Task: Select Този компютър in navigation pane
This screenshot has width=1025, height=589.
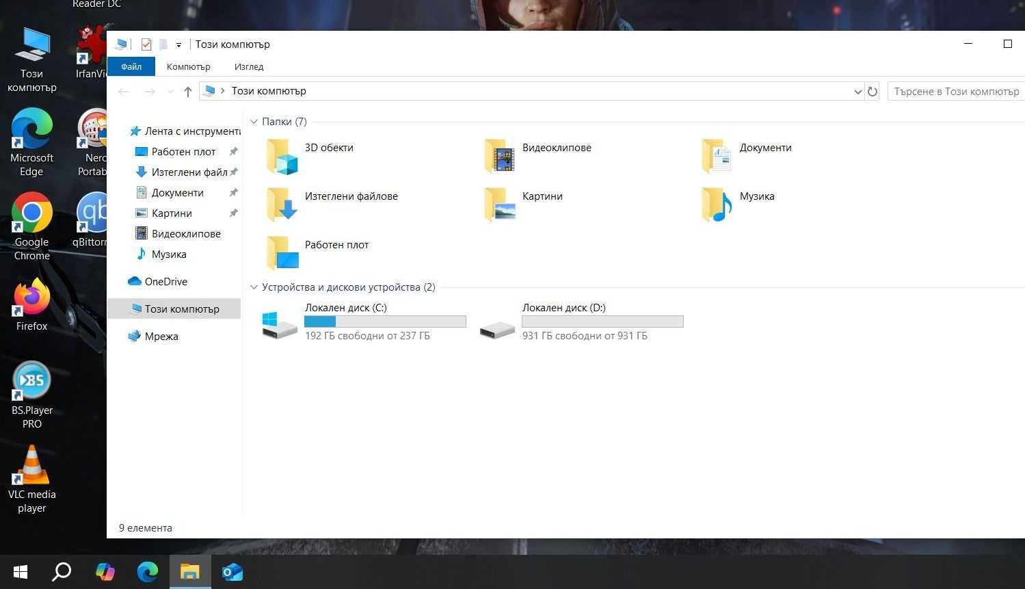Action: pyautogui.click(x=174, y=309)
